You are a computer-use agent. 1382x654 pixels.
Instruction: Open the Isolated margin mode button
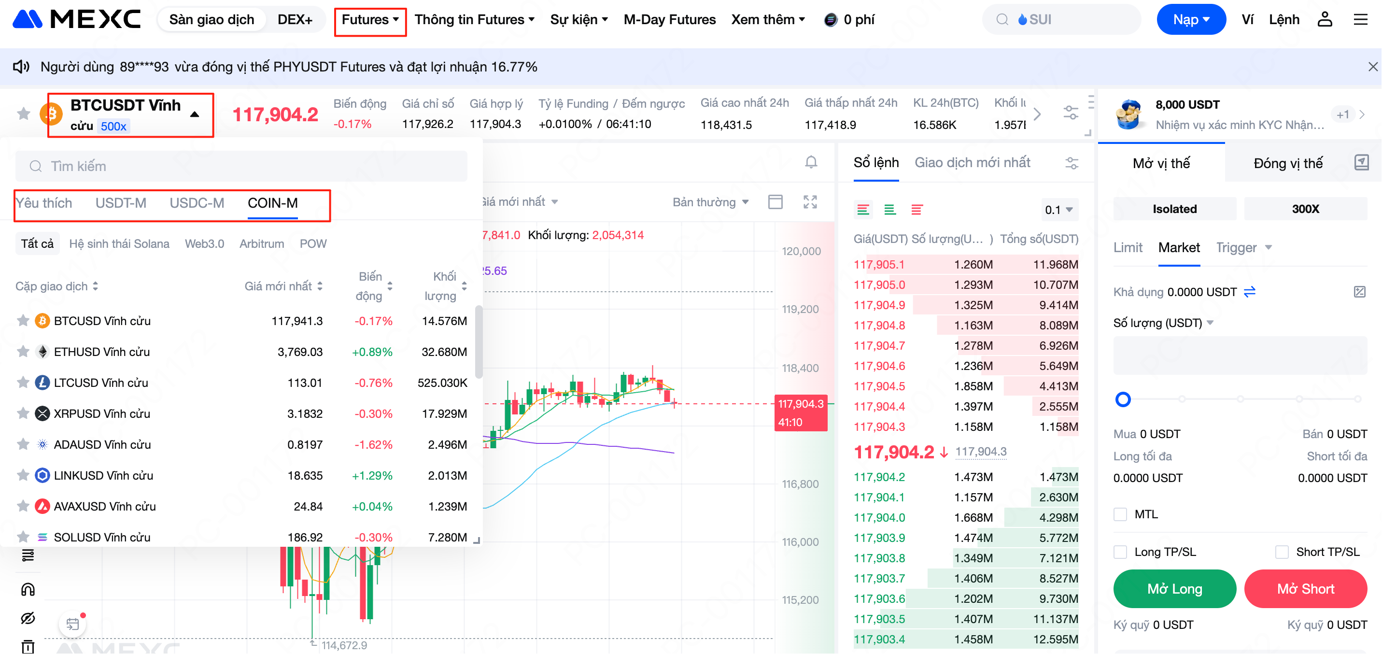1174,209
